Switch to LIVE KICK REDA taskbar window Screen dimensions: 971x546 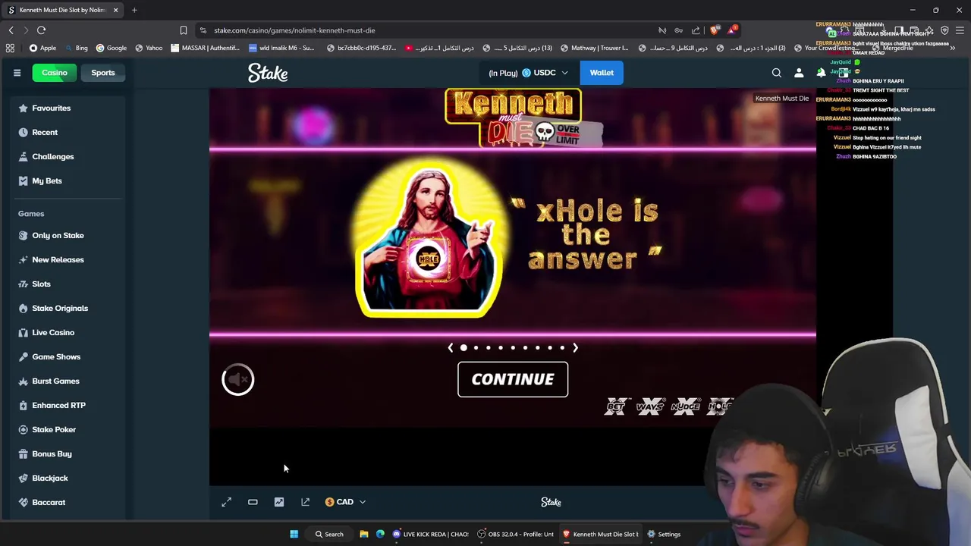(430, 534)
